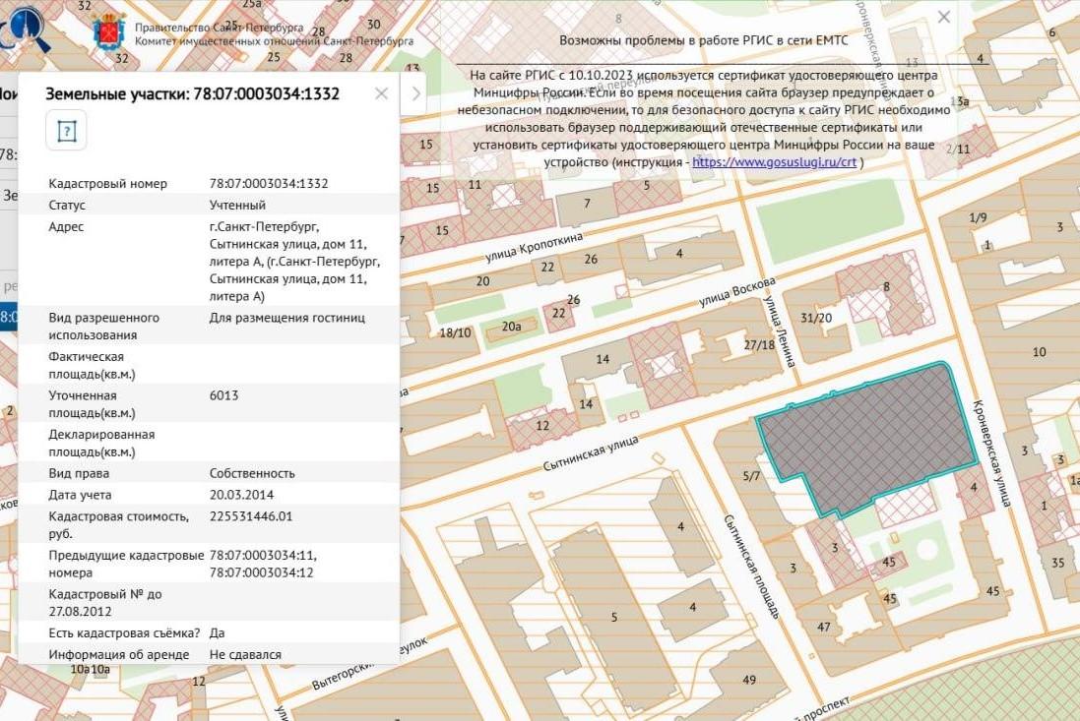Select building 20a on the map
1080x721 pixels.
[511, 327]
